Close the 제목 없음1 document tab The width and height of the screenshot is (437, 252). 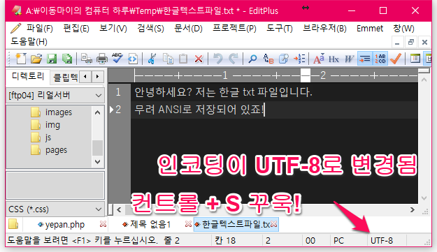[x=188, y=224]
